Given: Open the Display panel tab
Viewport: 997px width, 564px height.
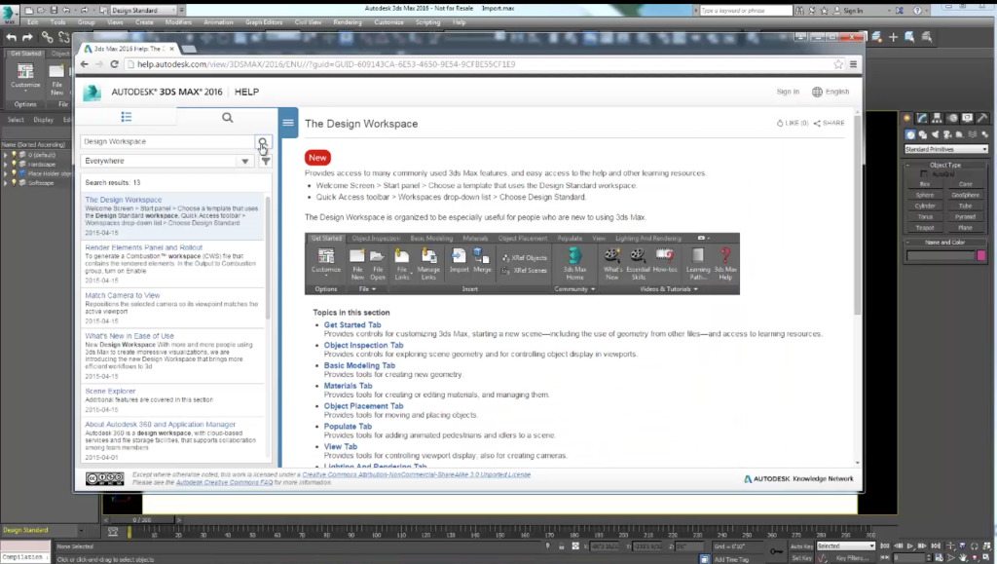Looking at the screenshot, I should (967, 118).
